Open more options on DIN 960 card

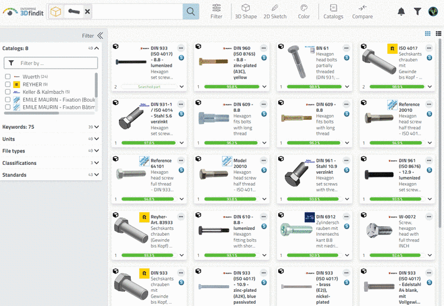point(263,48)
